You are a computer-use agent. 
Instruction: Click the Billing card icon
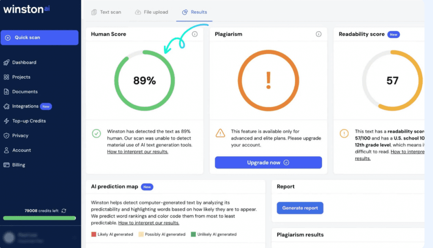point(6,165)
